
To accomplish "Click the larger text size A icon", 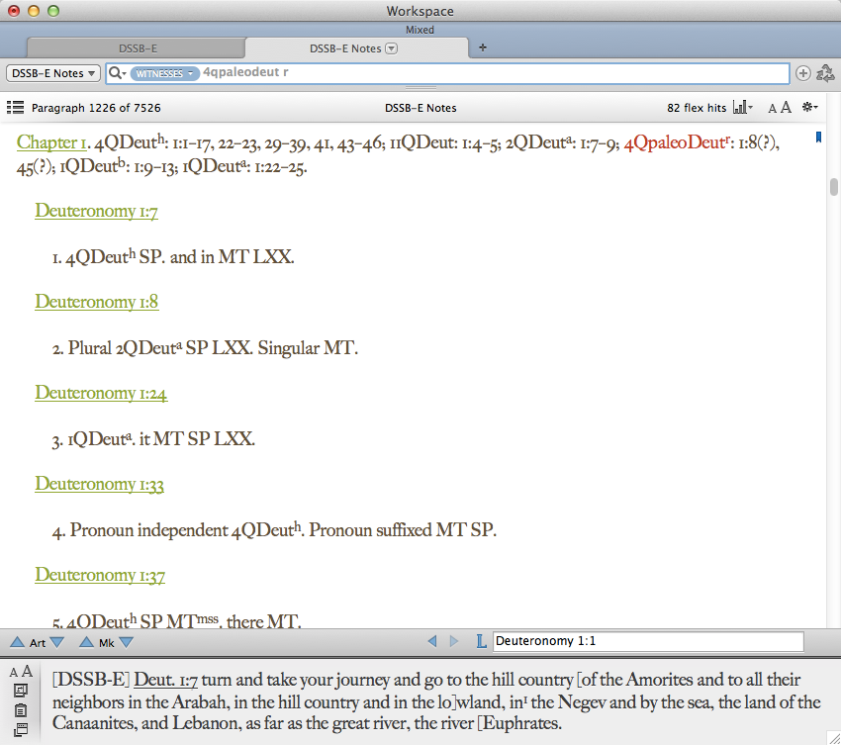I will pyautogui.click(x=786, y=107).
